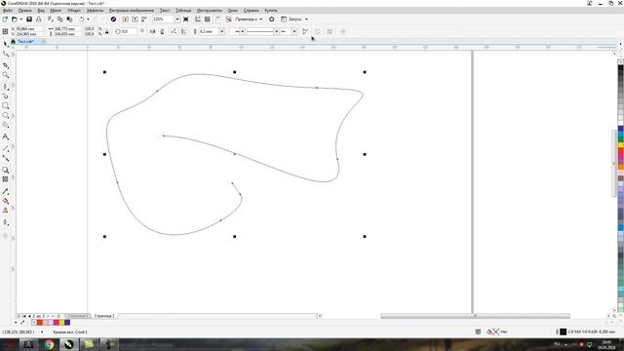The image size is (624, 351).
Task: Select the Rectangle tool
Action: tap(6, 106)
